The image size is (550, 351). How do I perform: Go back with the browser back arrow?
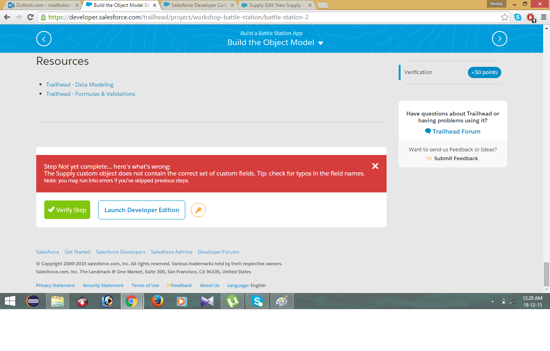coord(7,17)
